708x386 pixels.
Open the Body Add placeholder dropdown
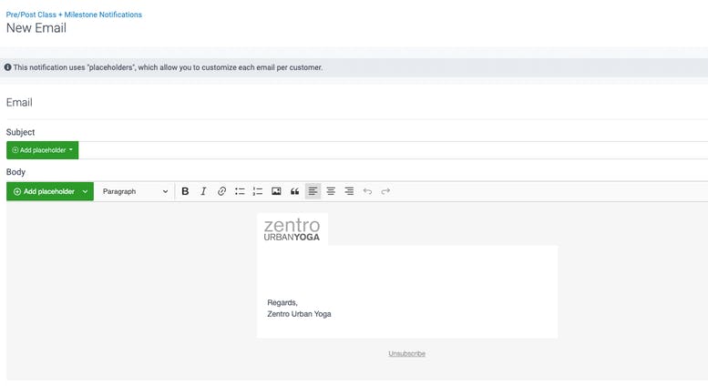coord(50,192)
